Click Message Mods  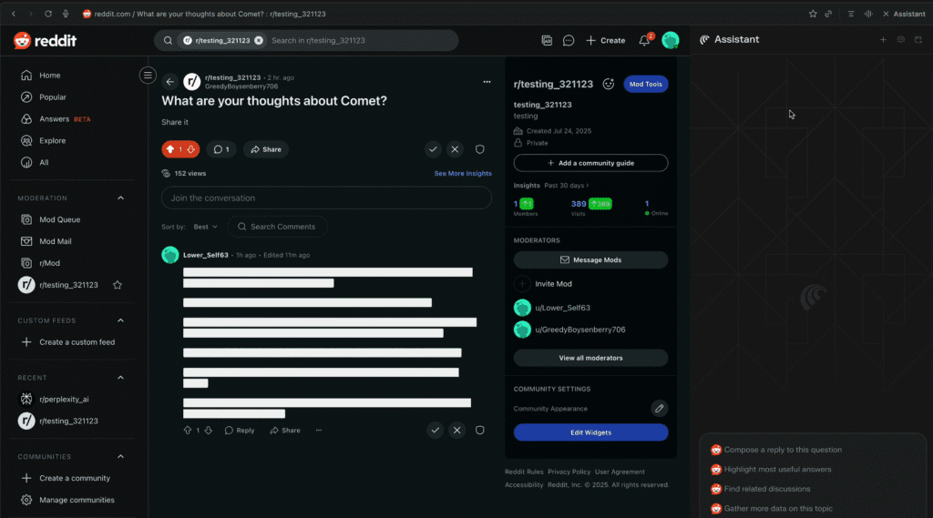(x=590, y=259)
